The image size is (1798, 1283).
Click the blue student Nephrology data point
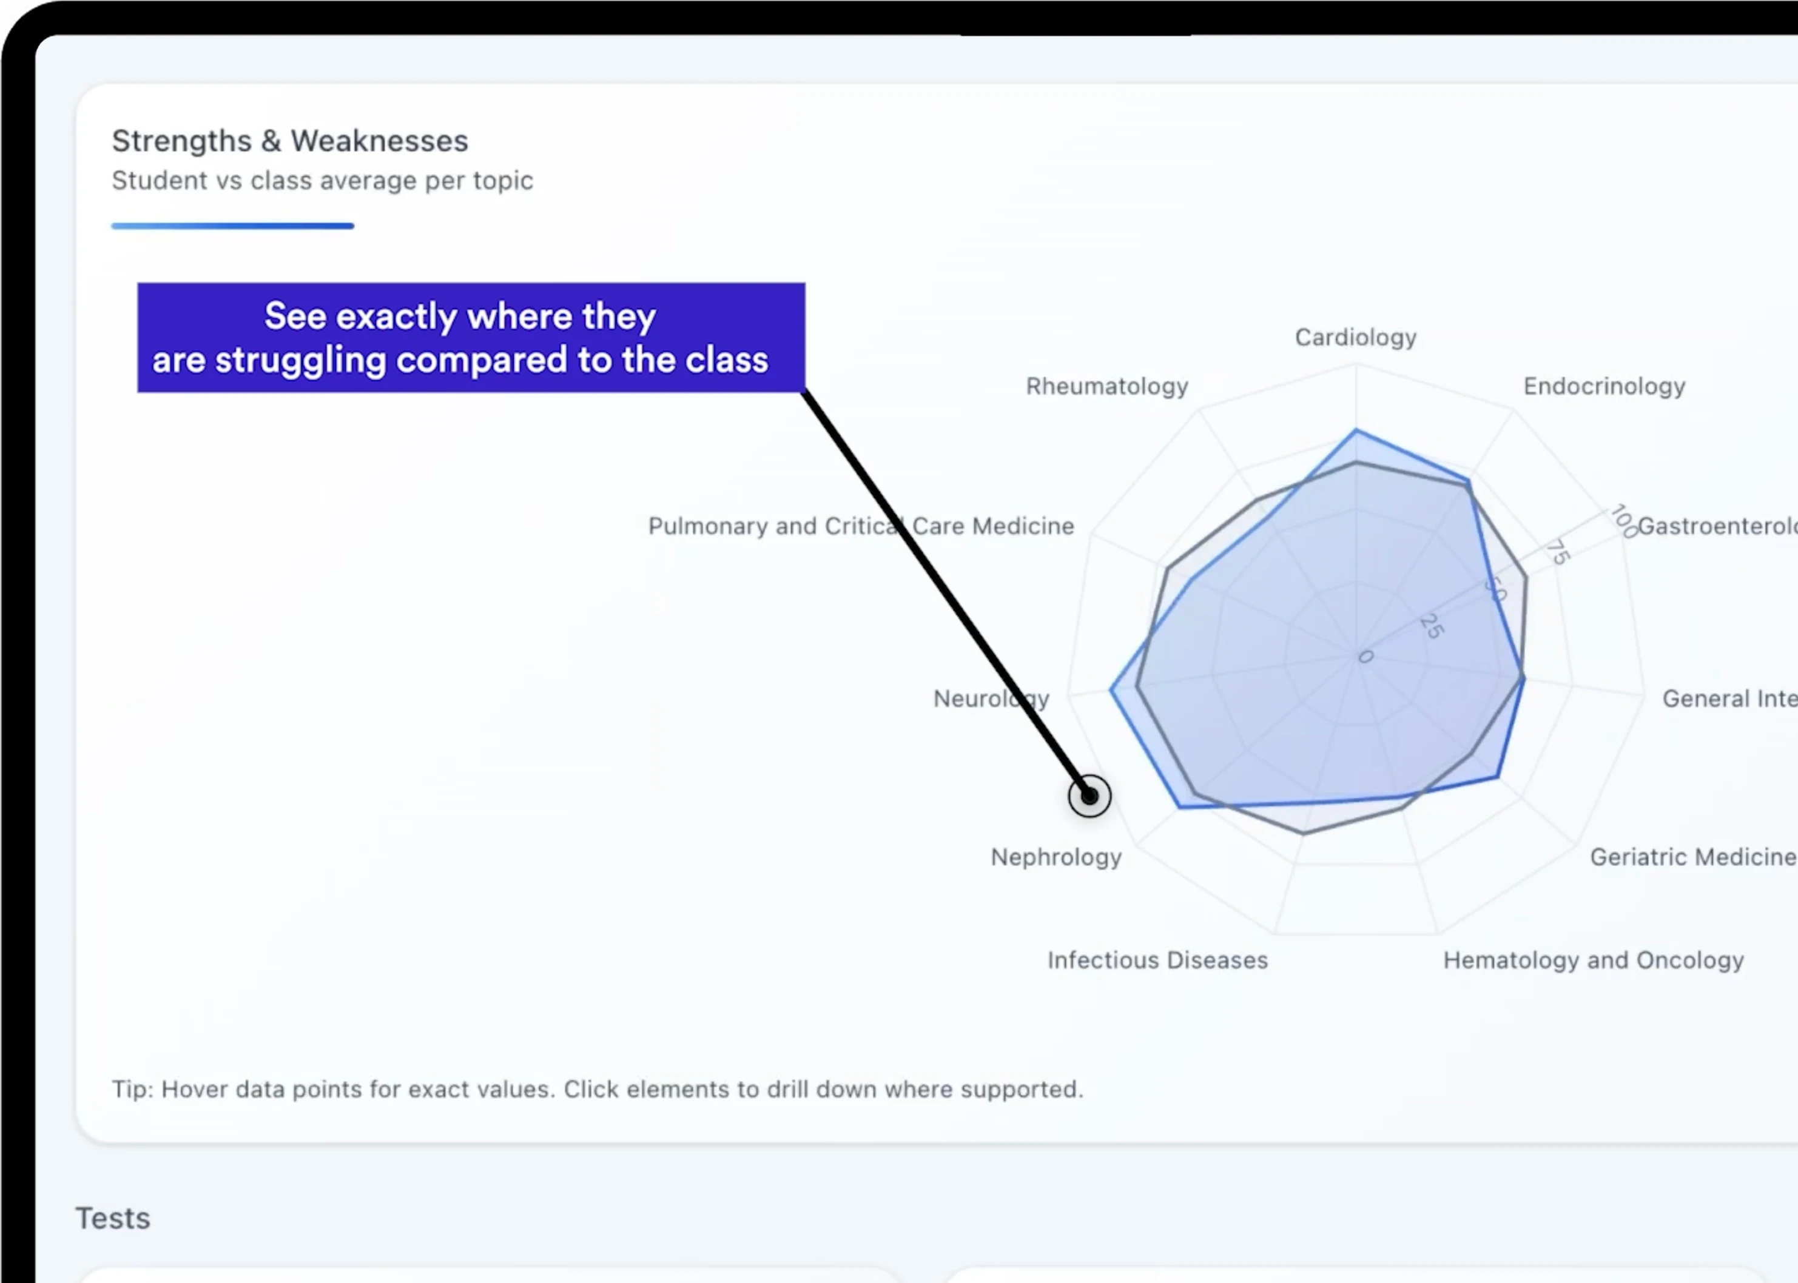pyautogui.click(x=1179, y=806)
